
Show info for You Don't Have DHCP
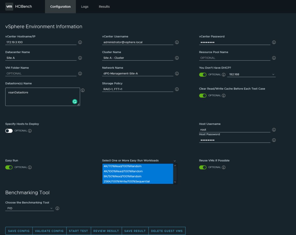(224, 75)
